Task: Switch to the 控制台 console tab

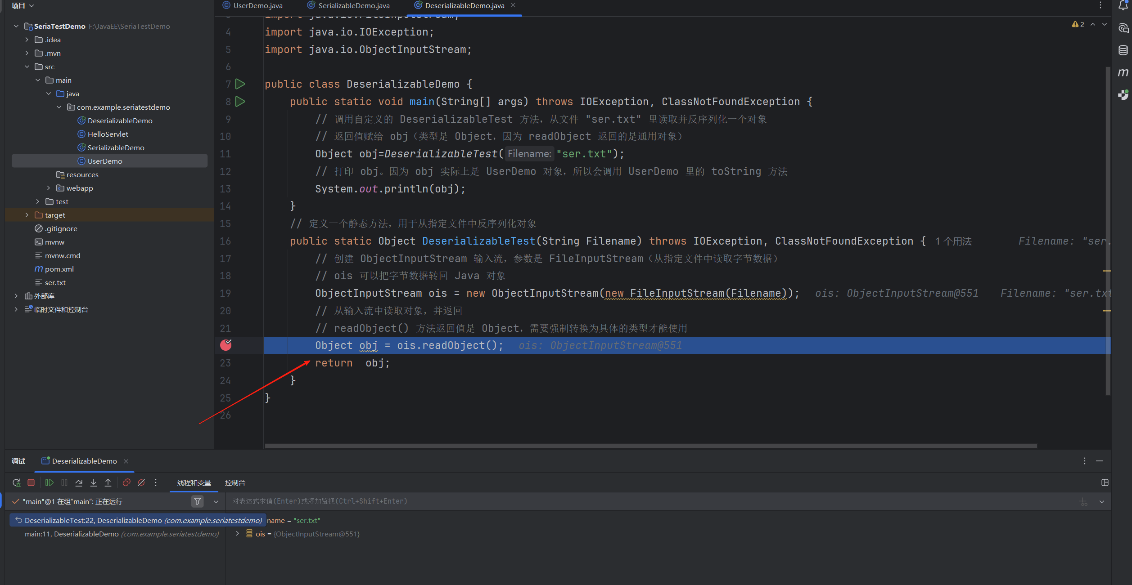Action: coord(235,482)
